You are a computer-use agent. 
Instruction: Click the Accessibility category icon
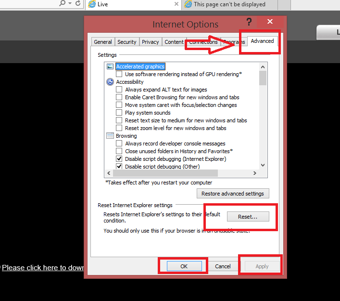[110, 82]
